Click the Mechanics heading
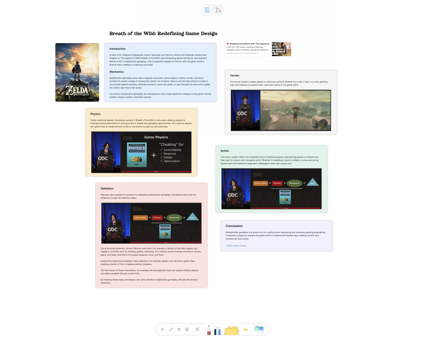This screenshot has width=427, height=340. click(117, 72)
